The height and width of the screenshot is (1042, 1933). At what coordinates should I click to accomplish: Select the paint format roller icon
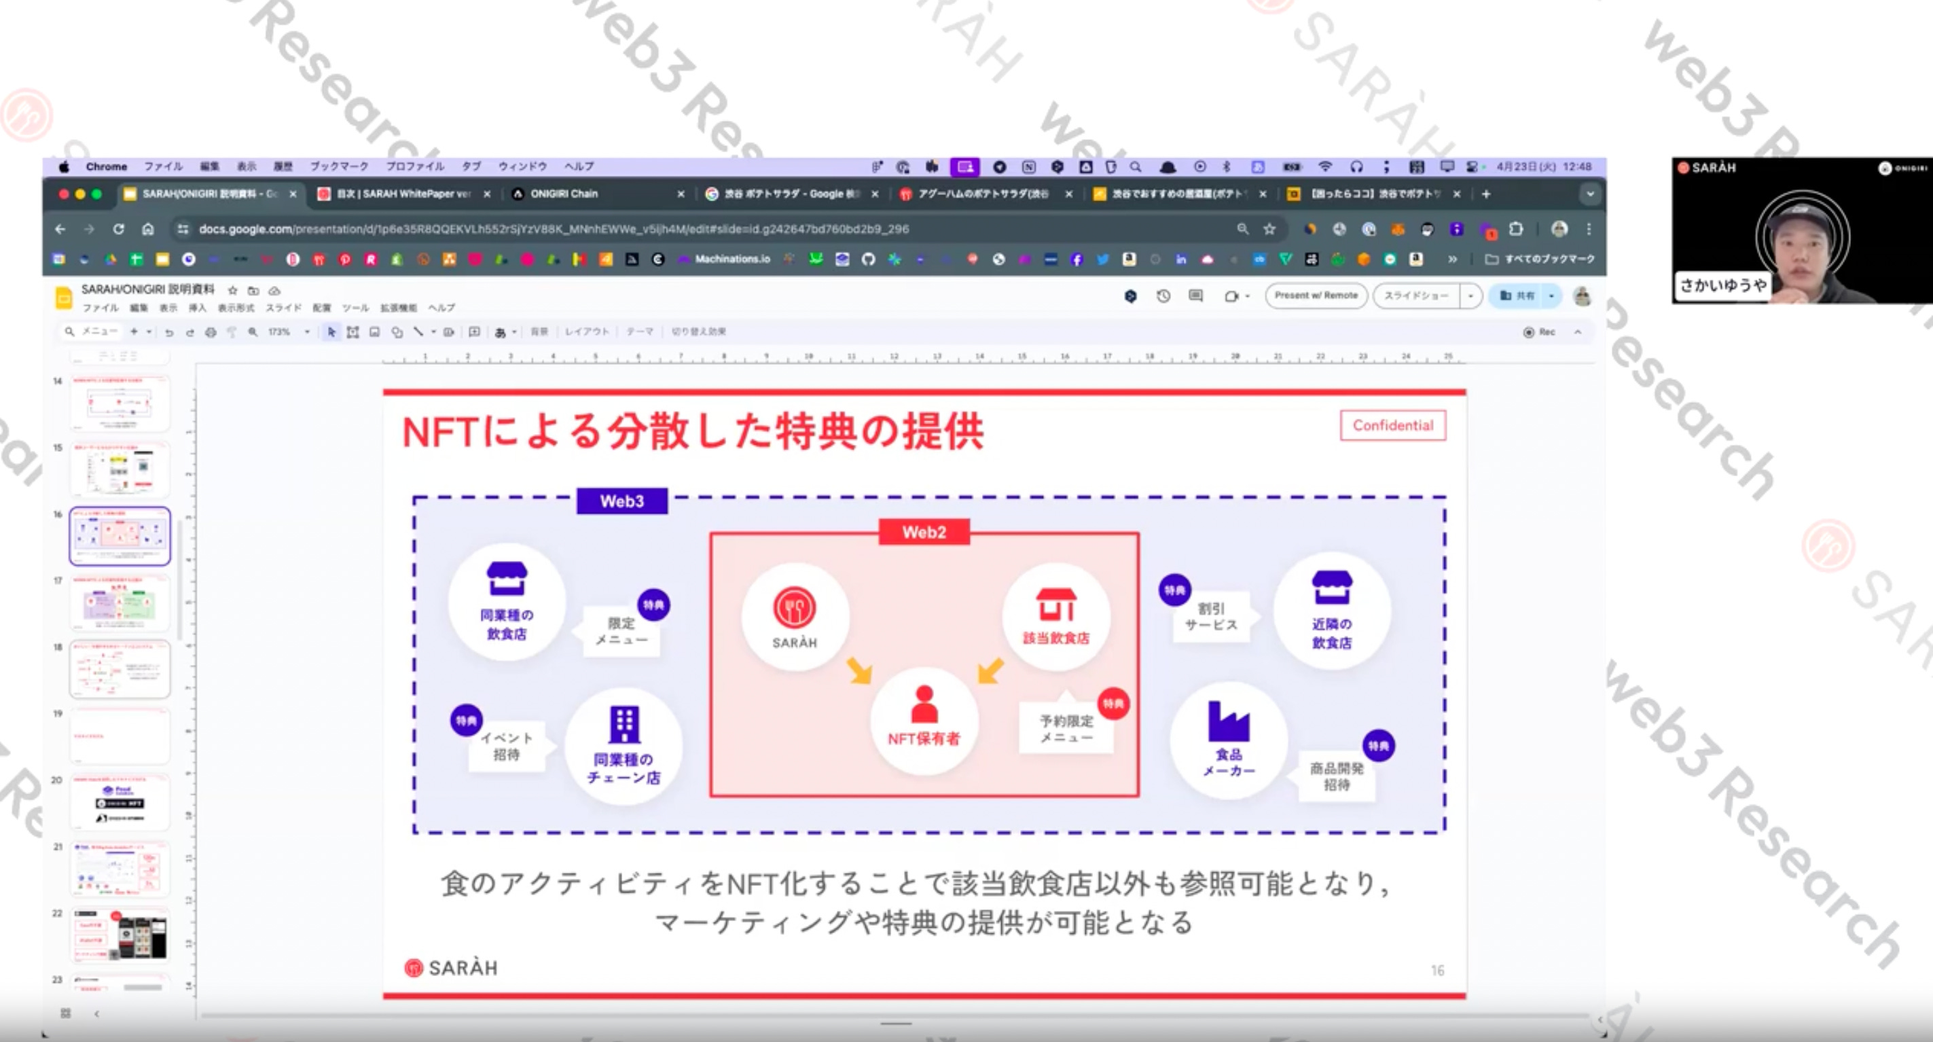(x=232, y=331)
